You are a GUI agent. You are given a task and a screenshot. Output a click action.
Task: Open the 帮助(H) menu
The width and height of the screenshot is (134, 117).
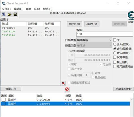point(47,9)
